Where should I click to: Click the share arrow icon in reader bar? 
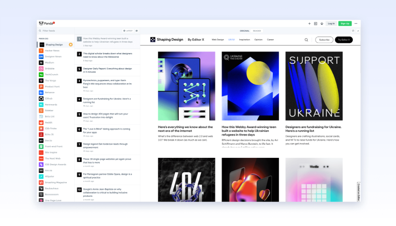point(358,31)
